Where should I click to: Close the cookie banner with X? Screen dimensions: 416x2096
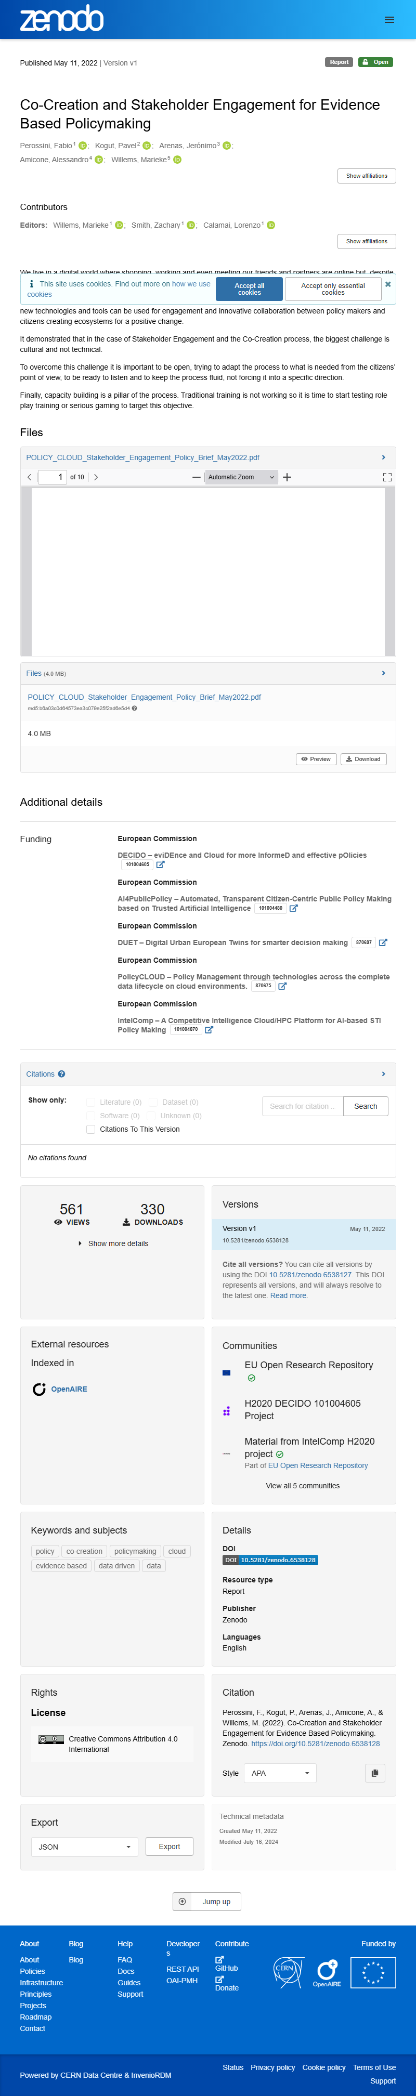pyautogui.click(x=387, y=284)
